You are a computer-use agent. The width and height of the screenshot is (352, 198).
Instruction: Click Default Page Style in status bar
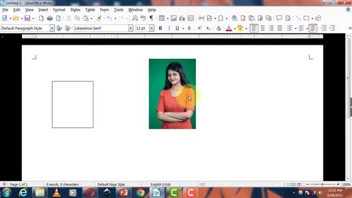coord(111,184)
